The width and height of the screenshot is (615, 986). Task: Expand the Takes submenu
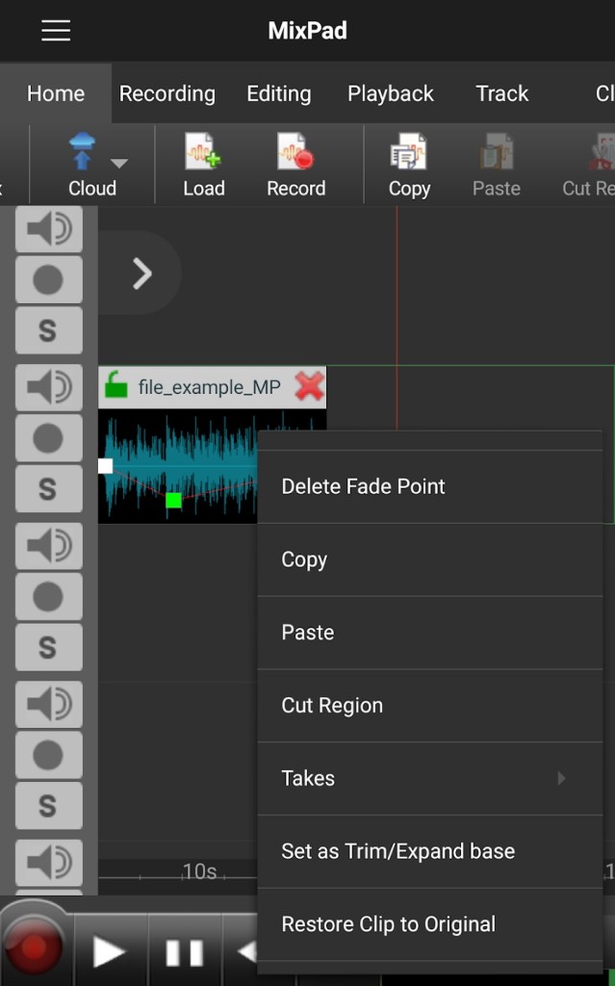coord(563,778)
